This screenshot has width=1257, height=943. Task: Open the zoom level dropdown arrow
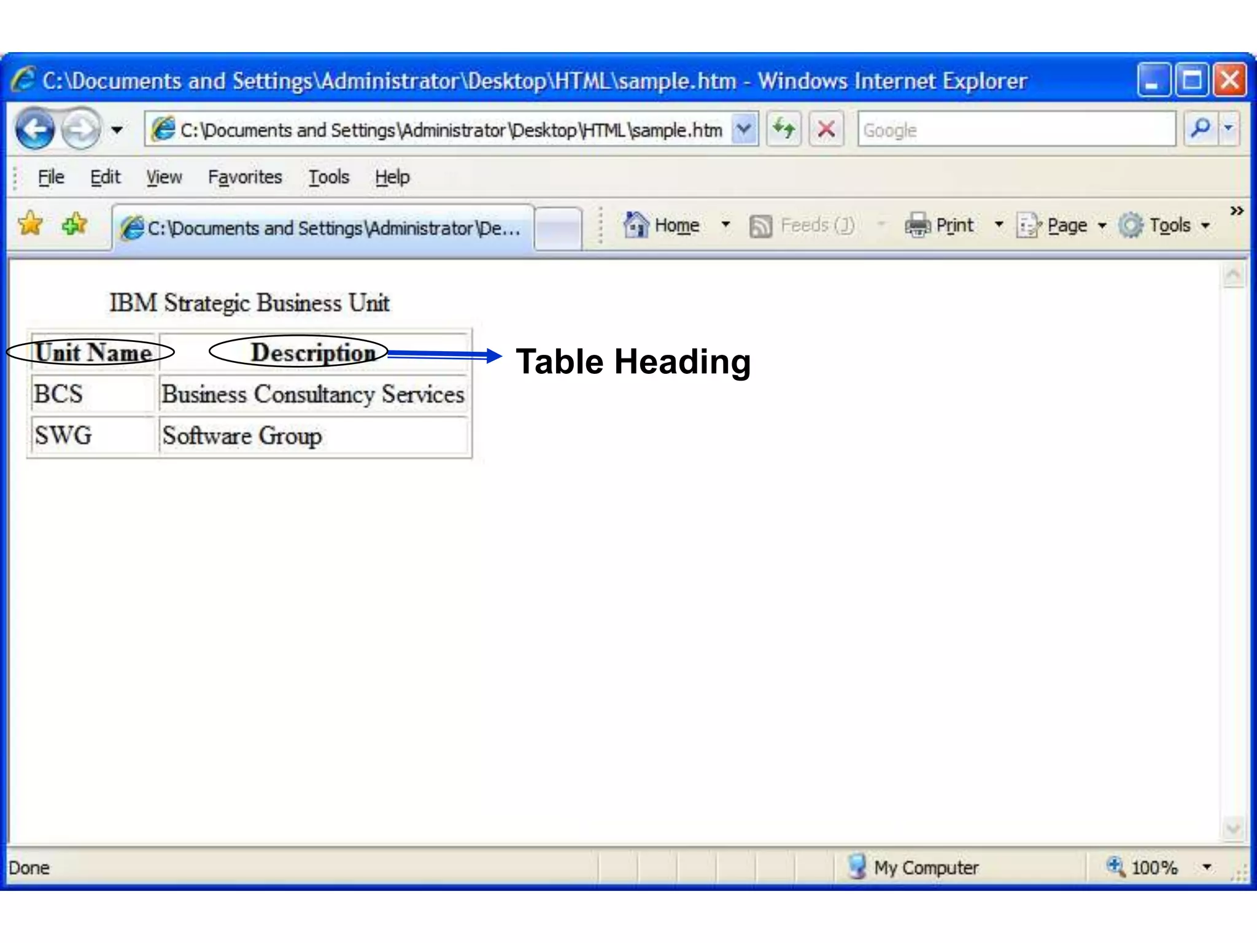click(1207, 867)
